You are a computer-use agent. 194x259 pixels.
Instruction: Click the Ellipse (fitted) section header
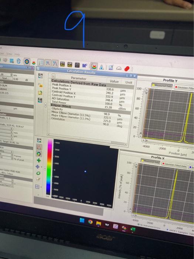[x=91, y=108]
